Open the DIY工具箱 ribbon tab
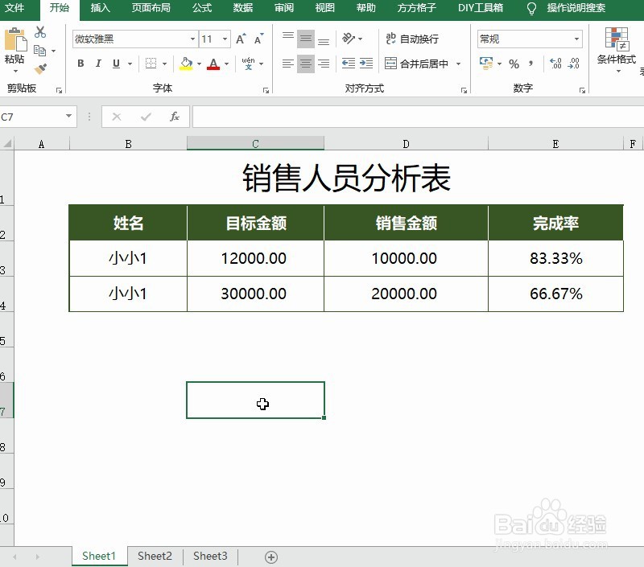 (480, 9)
